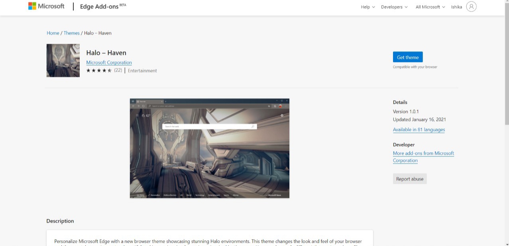Image resolution: width=509 pixels, height=246 pixels.
Task: Click the Home breadcrumb link
Action: pos(53,33)
